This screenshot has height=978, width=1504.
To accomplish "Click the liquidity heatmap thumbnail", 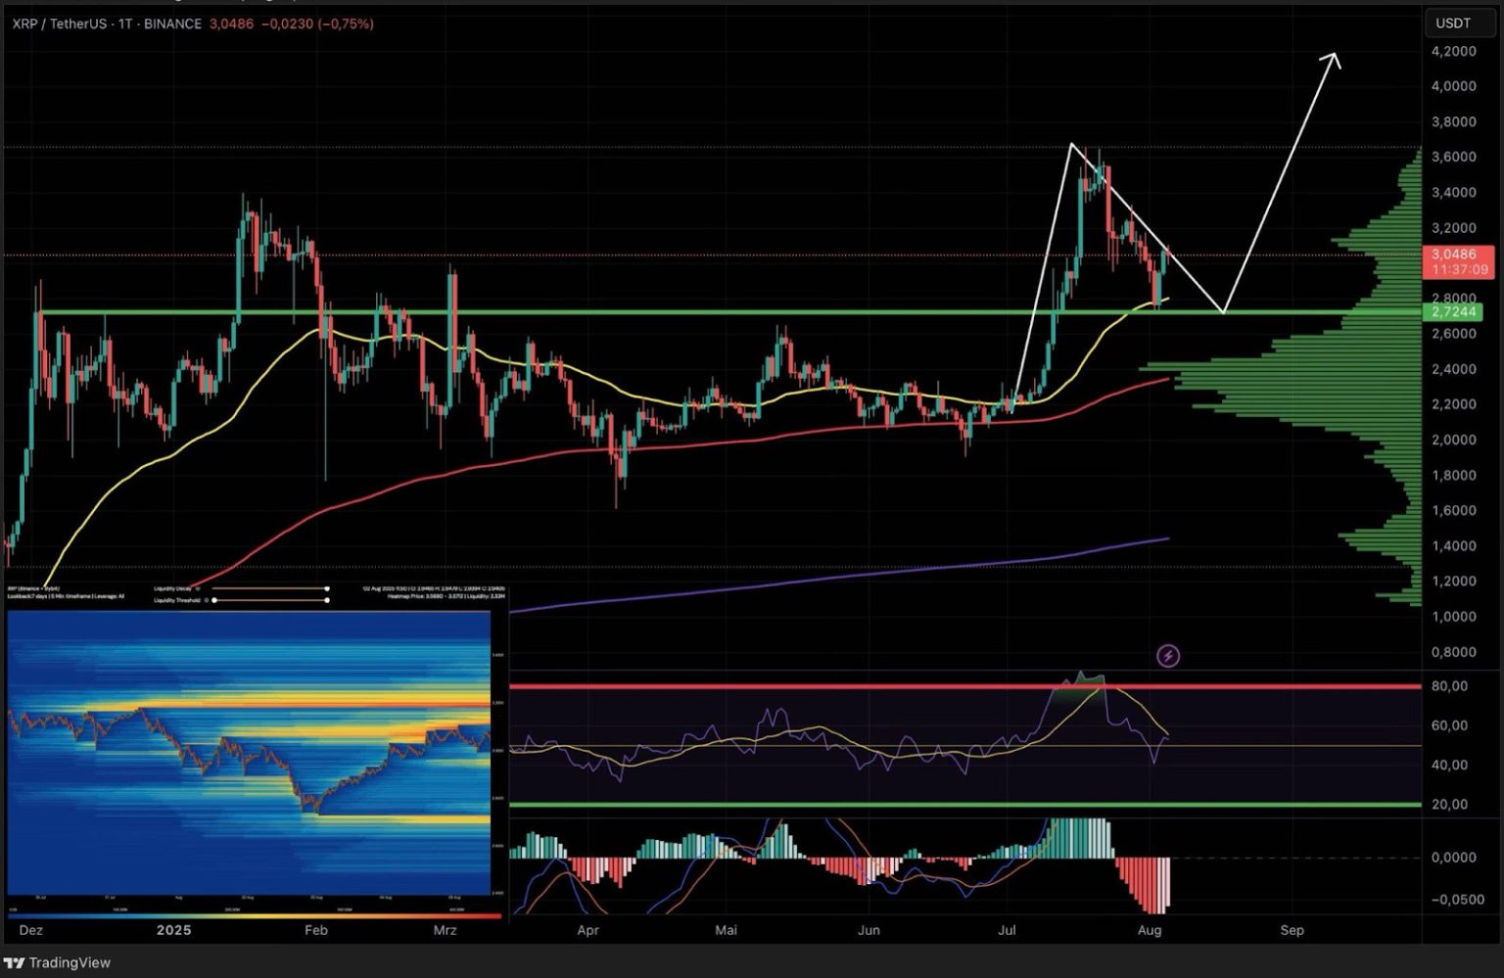I will [249, 752].
